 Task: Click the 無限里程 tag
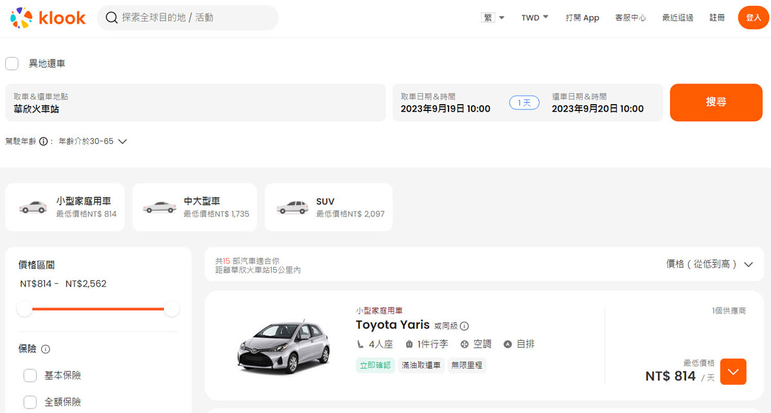467,365
